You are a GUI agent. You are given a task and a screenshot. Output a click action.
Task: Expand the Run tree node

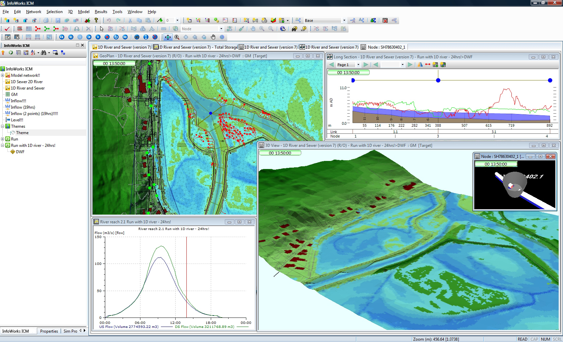click(x=2, y=139)
